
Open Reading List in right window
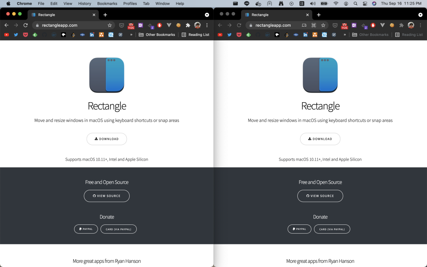coord(409,35)
